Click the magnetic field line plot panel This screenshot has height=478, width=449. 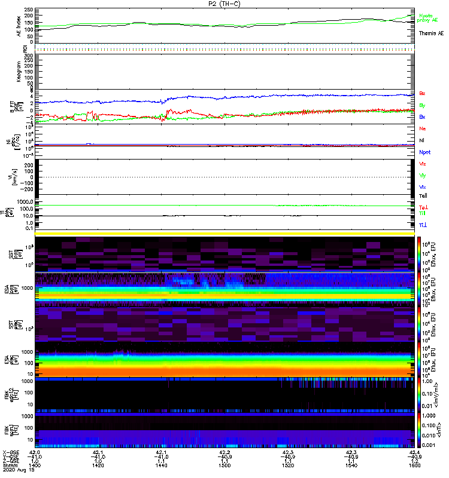click(x=224, y=106)
